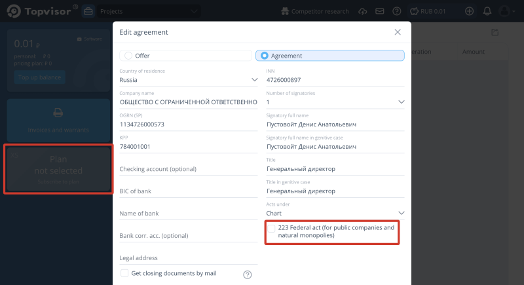Click the plus add icon in header
The width and height of the screenshot is (524, 285).
pyautogui.click(x=469, y=11)
